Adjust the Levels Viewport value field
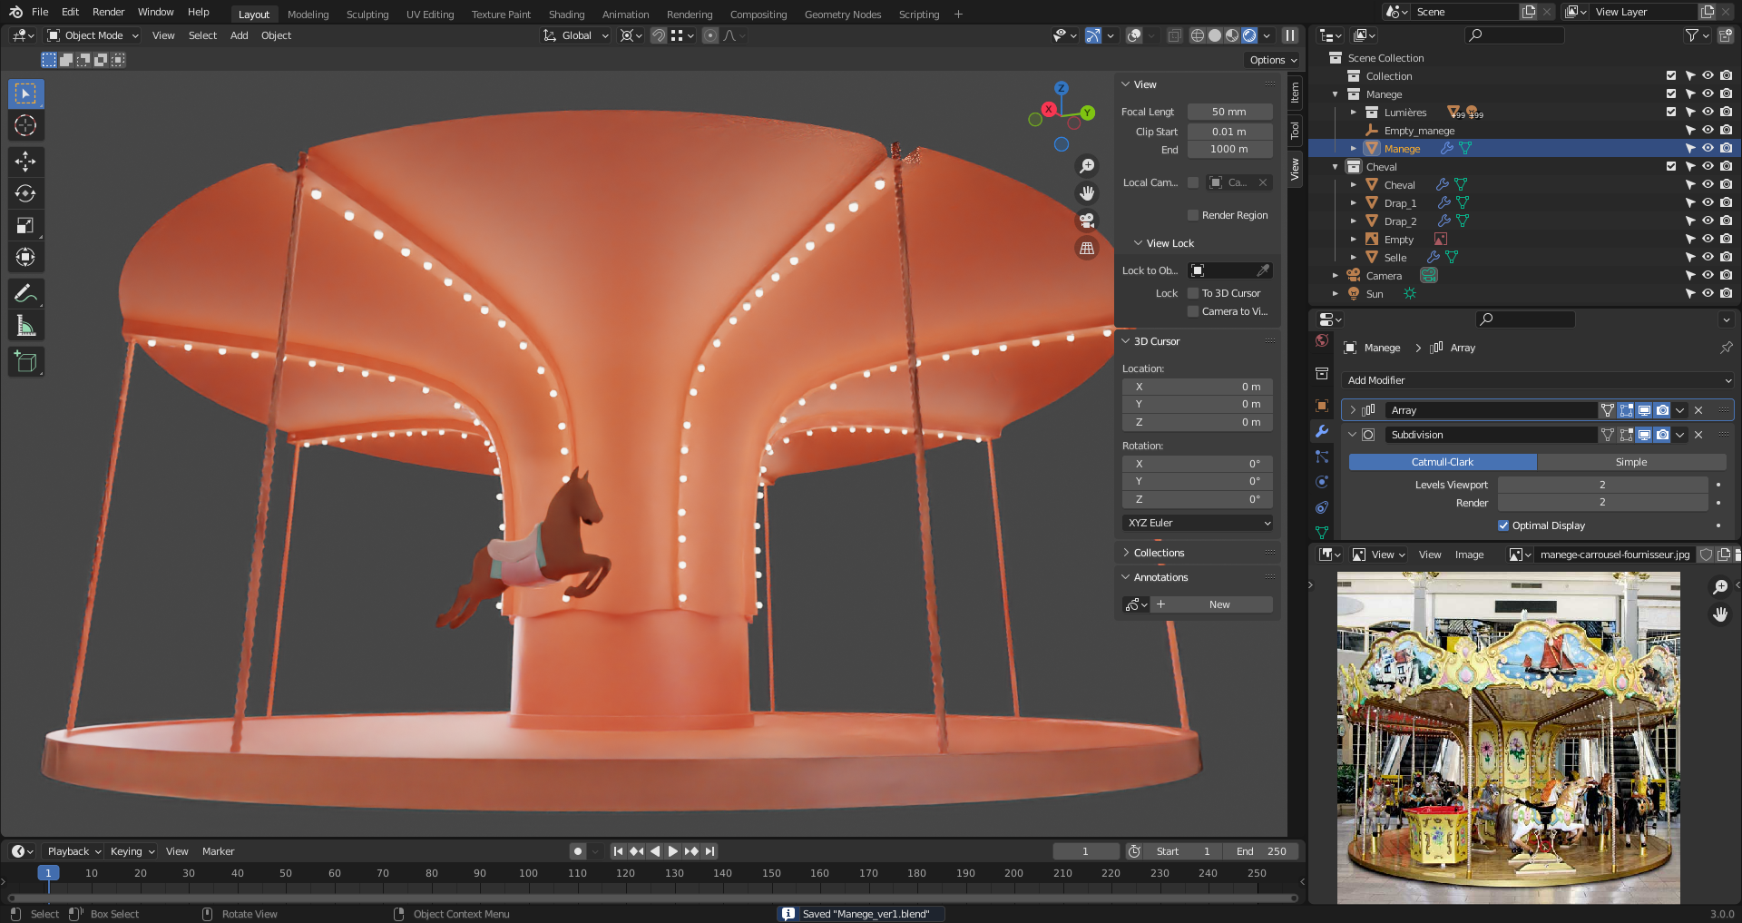 pyautogui.click(x=1601, y=485)
